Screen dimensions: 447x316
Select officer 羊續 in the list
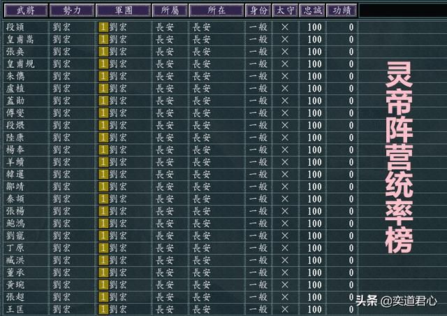[x=15, y=162]
